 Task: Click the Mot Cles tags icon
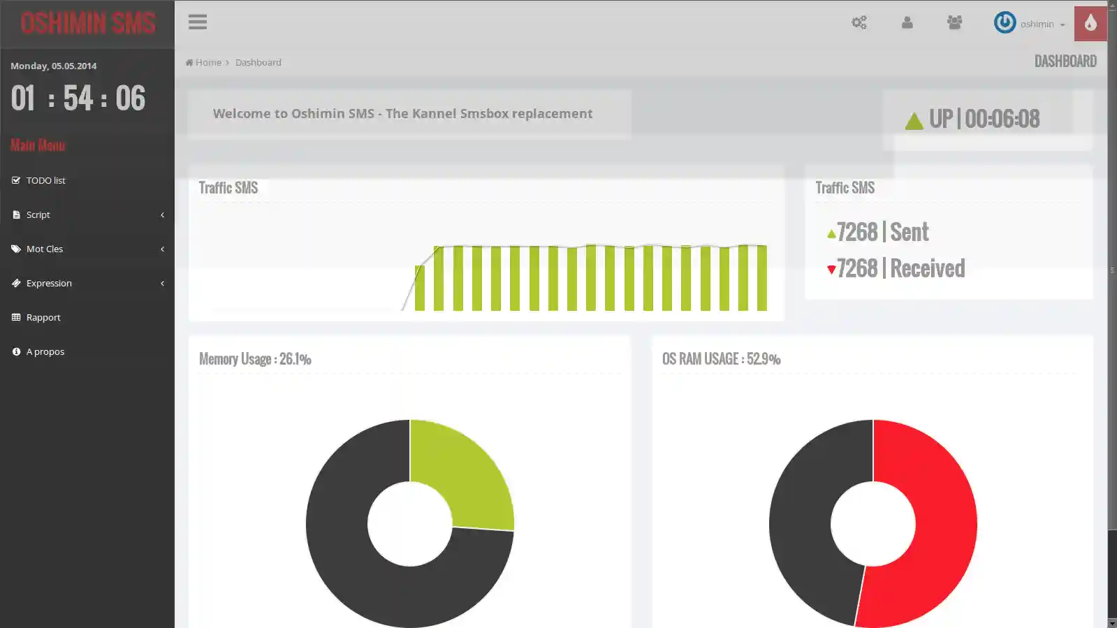coord(16,249)
